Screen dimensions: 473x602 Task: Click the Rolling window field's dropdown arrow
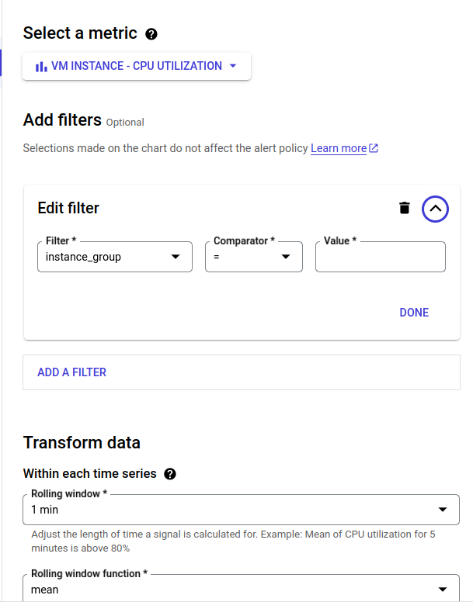coord(443,510)
